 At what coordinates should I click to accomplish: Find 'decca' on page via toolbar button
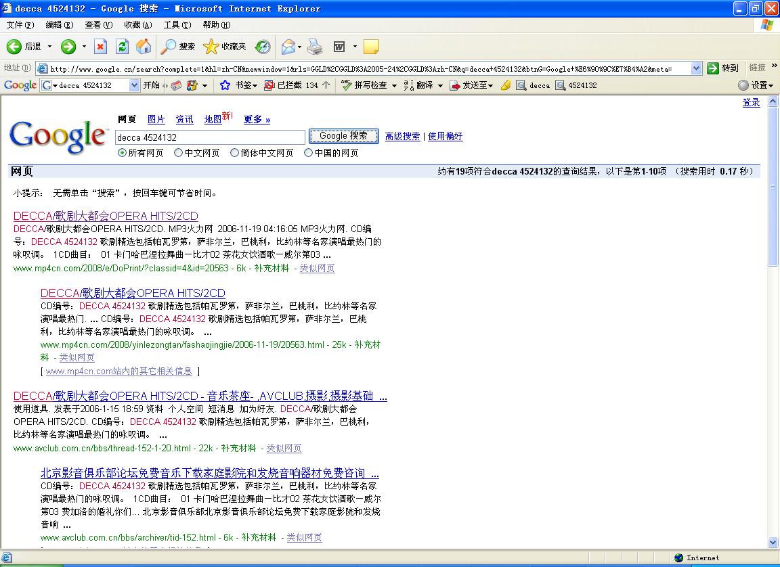[x=533, y=85]
